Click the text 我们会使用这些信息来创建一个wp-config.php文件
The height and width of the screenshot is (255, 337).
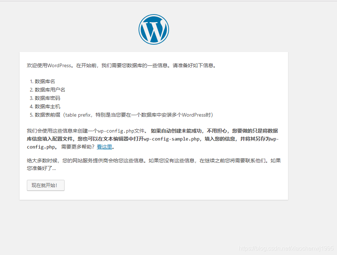87,131
